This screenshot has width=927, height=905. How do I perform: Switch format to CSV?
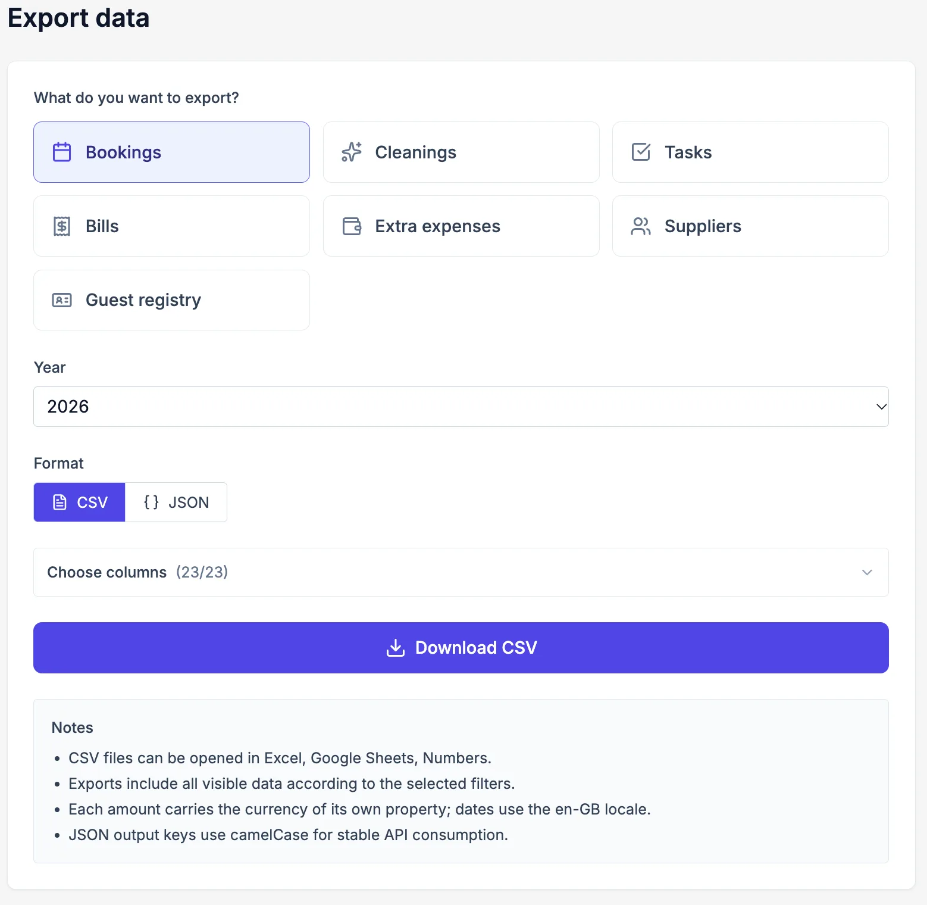80,503
